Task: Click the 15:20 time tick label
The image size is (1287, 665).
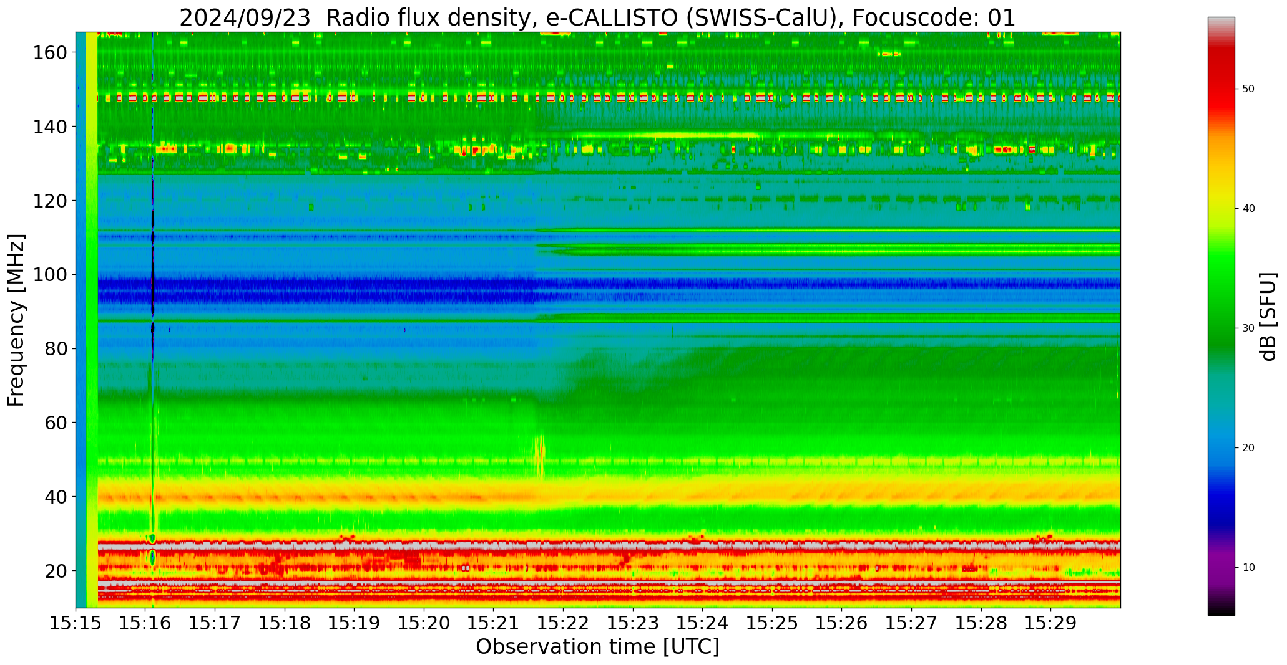Action: (x=424, y=623)
